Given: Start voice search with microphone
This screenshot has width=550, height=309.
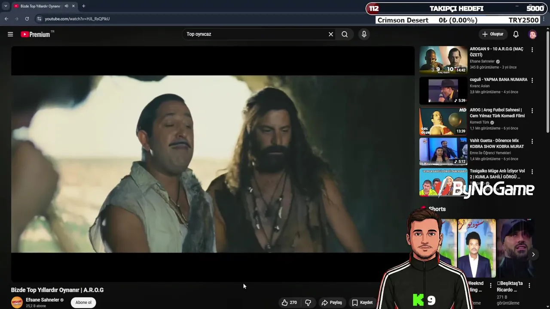Looking at the screenshot, I should (x=364, y=34).
